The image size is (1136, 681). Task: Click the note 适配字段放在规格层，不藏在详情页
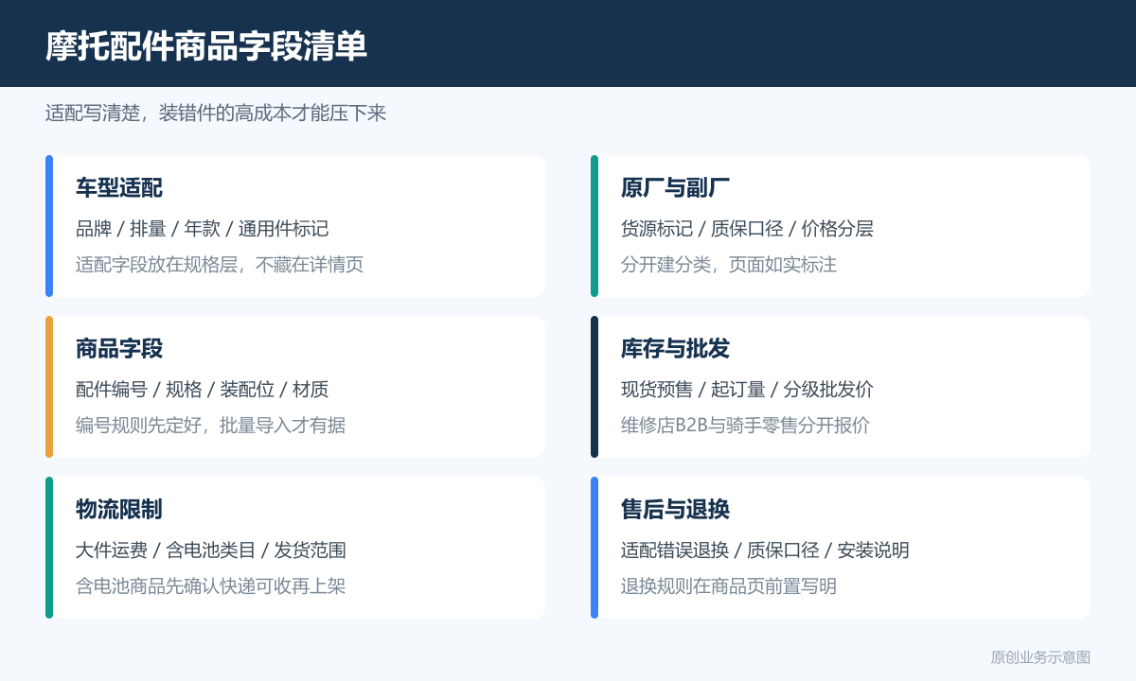(220, 265)
